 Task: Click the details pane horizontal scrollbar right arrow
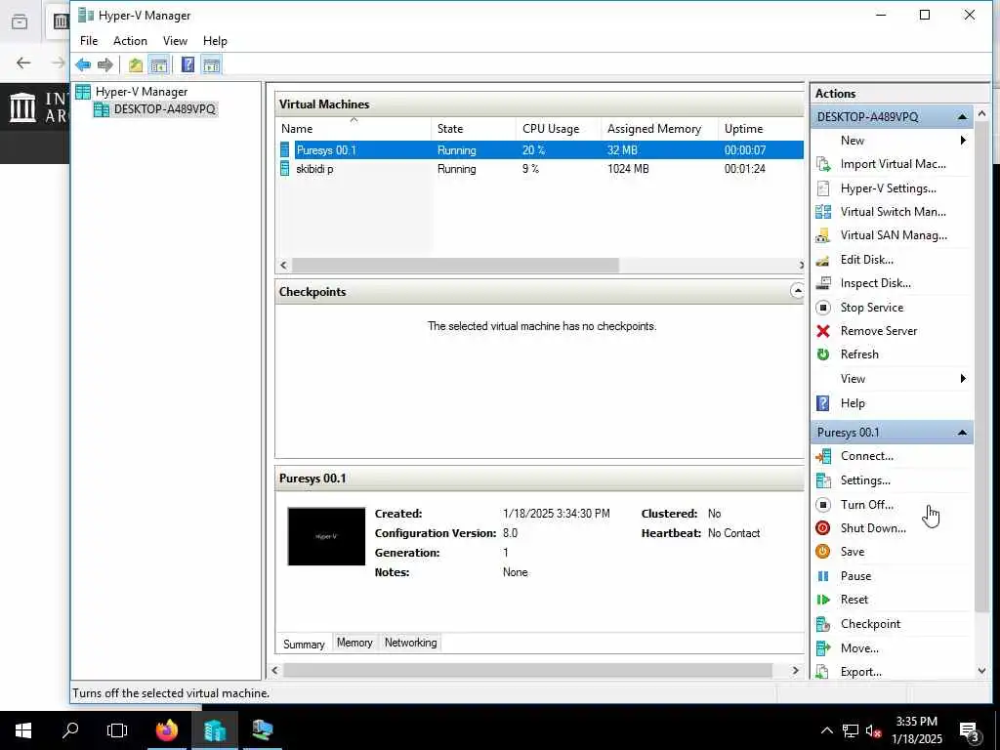(795, 670)
